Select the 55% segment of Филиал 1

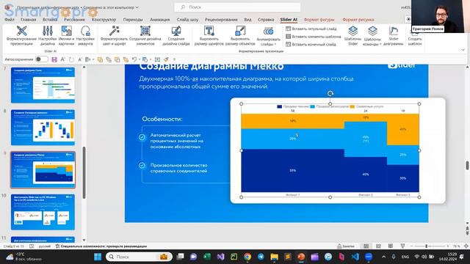tap(292, 170)
